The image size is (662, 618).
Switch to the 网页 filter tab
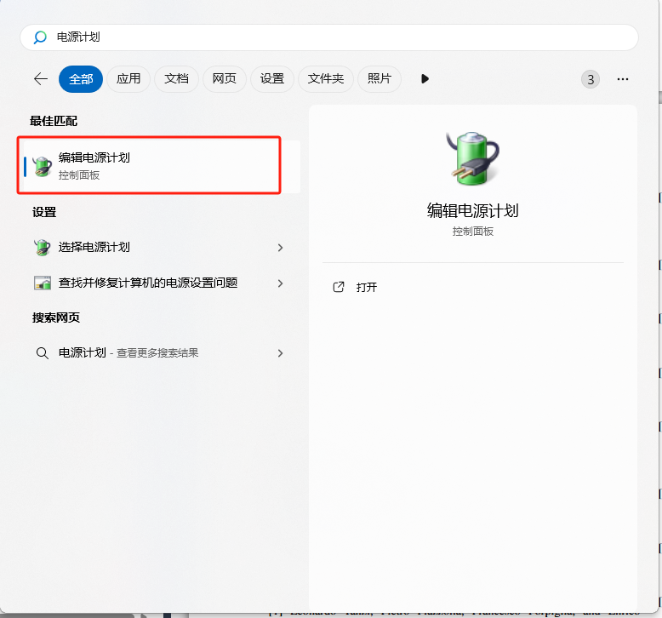click(x=224, y=79)
